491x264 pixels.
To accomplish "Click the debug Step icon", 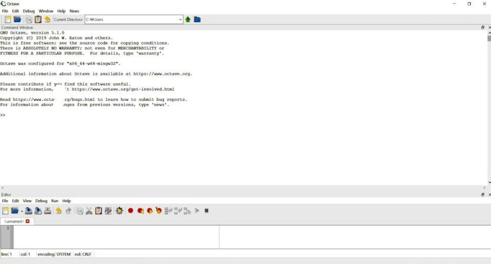I will [168, 211].
